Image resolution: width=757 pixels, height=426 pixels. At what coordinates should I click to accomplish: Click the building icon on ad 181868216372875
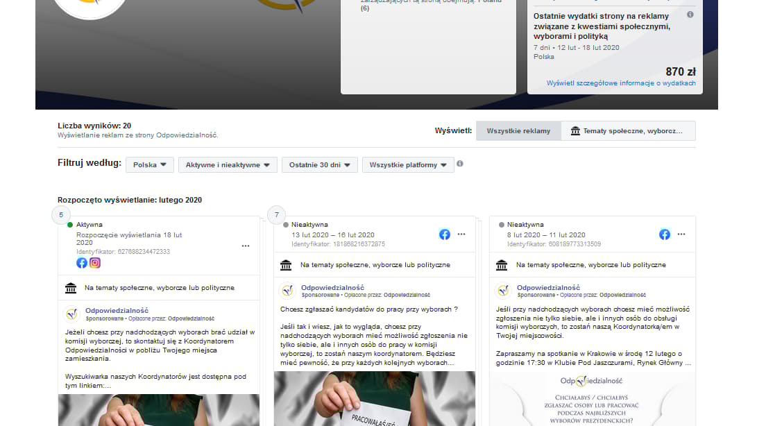point(286,265)
